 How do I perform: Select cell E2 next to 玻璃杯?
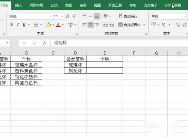point(105,65)
